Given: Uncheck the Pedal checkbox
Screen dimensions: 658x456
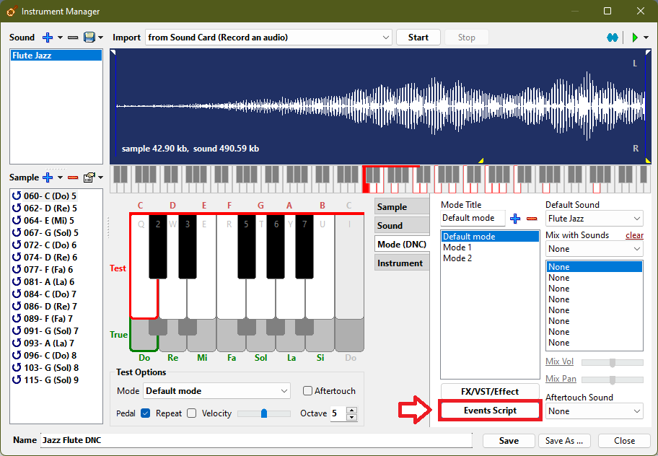Looking at the screenshot, I should (145, 413).
